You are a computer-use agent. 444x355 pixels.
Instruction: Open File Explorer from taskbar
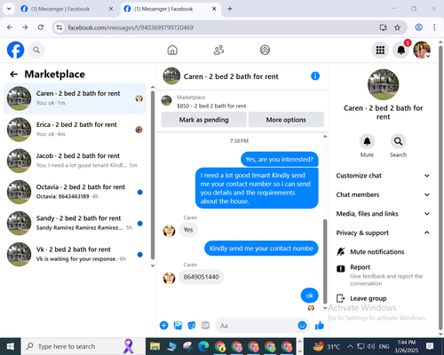[x=155, y=346]
